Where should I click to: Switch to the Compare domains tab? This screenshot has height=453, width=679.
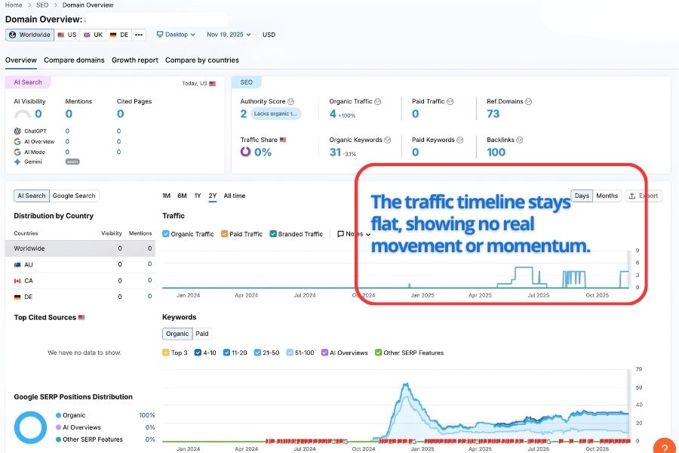pos(74,60)
